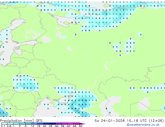Click the 25 mm dark navy legend swatch
This screenshot has height=127, width=165.
53,124
